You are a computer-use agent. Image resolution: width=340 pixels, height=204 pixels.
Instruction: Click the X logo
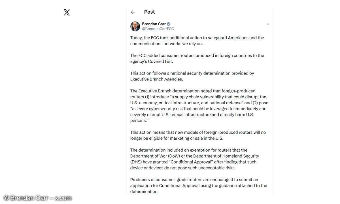coord(67,12)
